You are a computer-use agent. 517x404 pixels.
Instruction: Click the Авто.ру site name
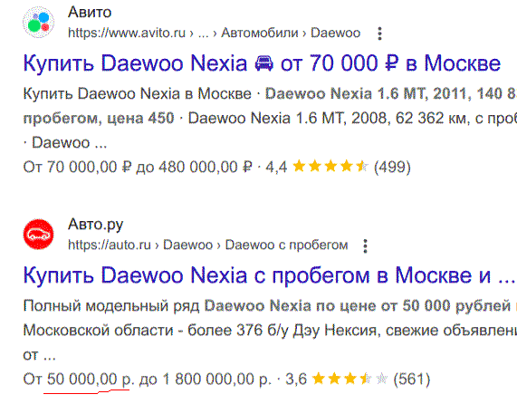95,225
